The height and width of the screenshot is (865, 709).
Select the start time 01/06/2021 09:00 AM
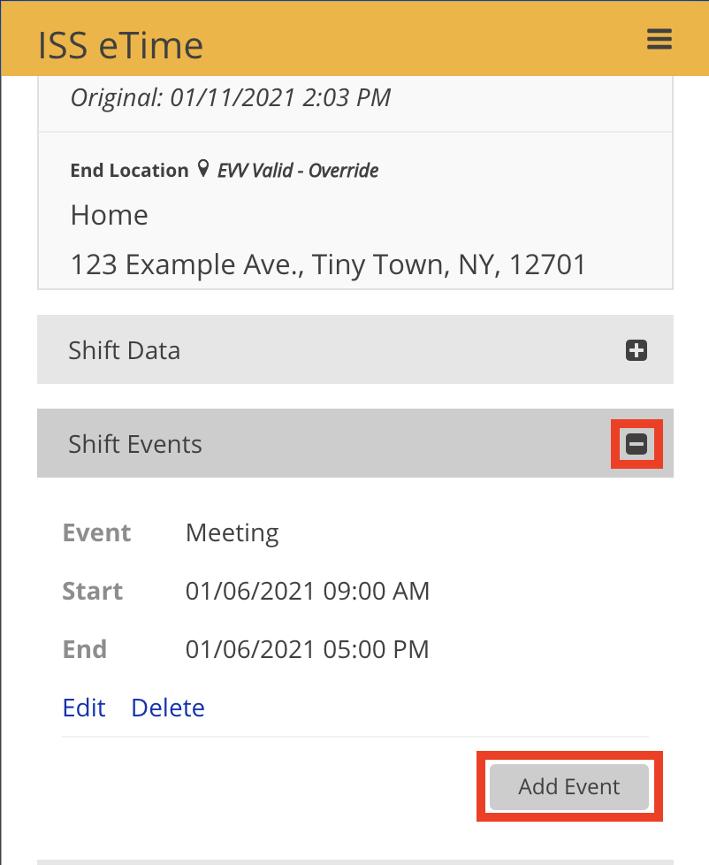(308, 591)
